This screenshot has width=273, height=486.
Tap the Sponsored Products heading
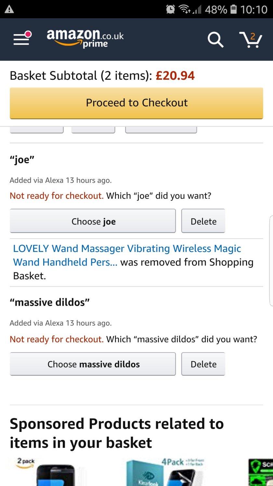pyautogui.click(x=117, y=433)
